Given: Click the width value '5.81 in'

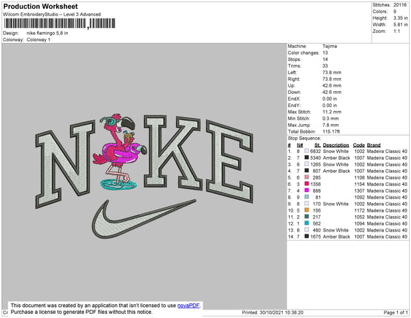Looking at the screenshot, I should [401, 25].
